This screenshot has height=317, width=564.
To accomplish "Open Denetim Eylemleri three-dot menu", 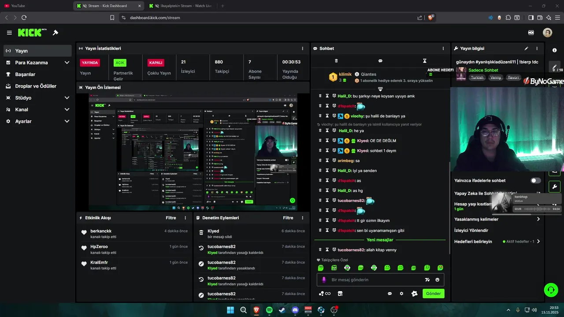I will coord(302,218).
